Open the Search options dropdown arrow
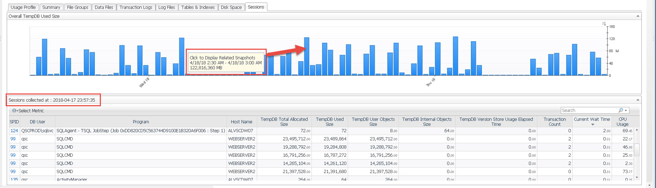This screenshot has width=656, height=188. [x=626, y=111]
